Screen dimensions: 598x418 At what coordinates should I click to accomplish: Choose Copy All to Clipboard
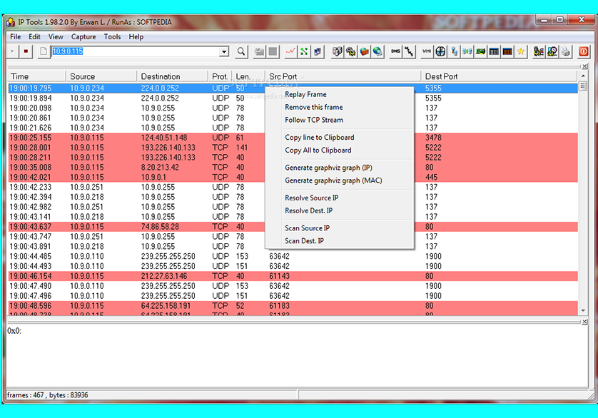318,151
